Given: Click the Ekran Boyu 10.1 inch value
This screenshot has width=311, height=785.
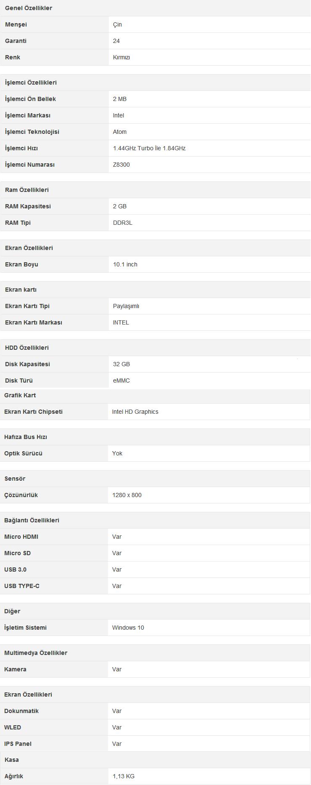Looking at the screenshot, I should point(125,264).
